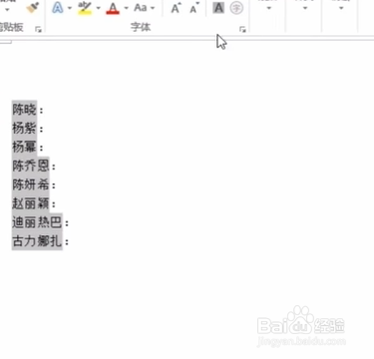Viewport: 374px width, 359px height.
Task: Open the clipboard pane dialog launcher
Action: tap(38, 30)
